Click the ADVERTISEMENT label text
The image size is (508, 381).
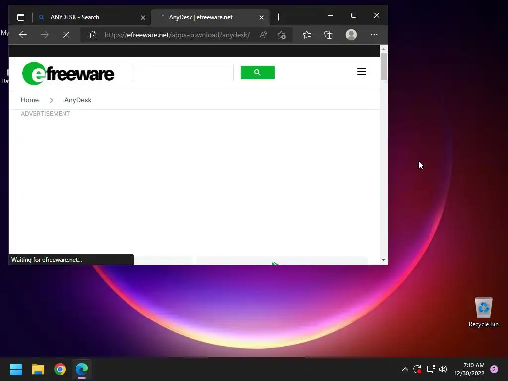[45, 114]
